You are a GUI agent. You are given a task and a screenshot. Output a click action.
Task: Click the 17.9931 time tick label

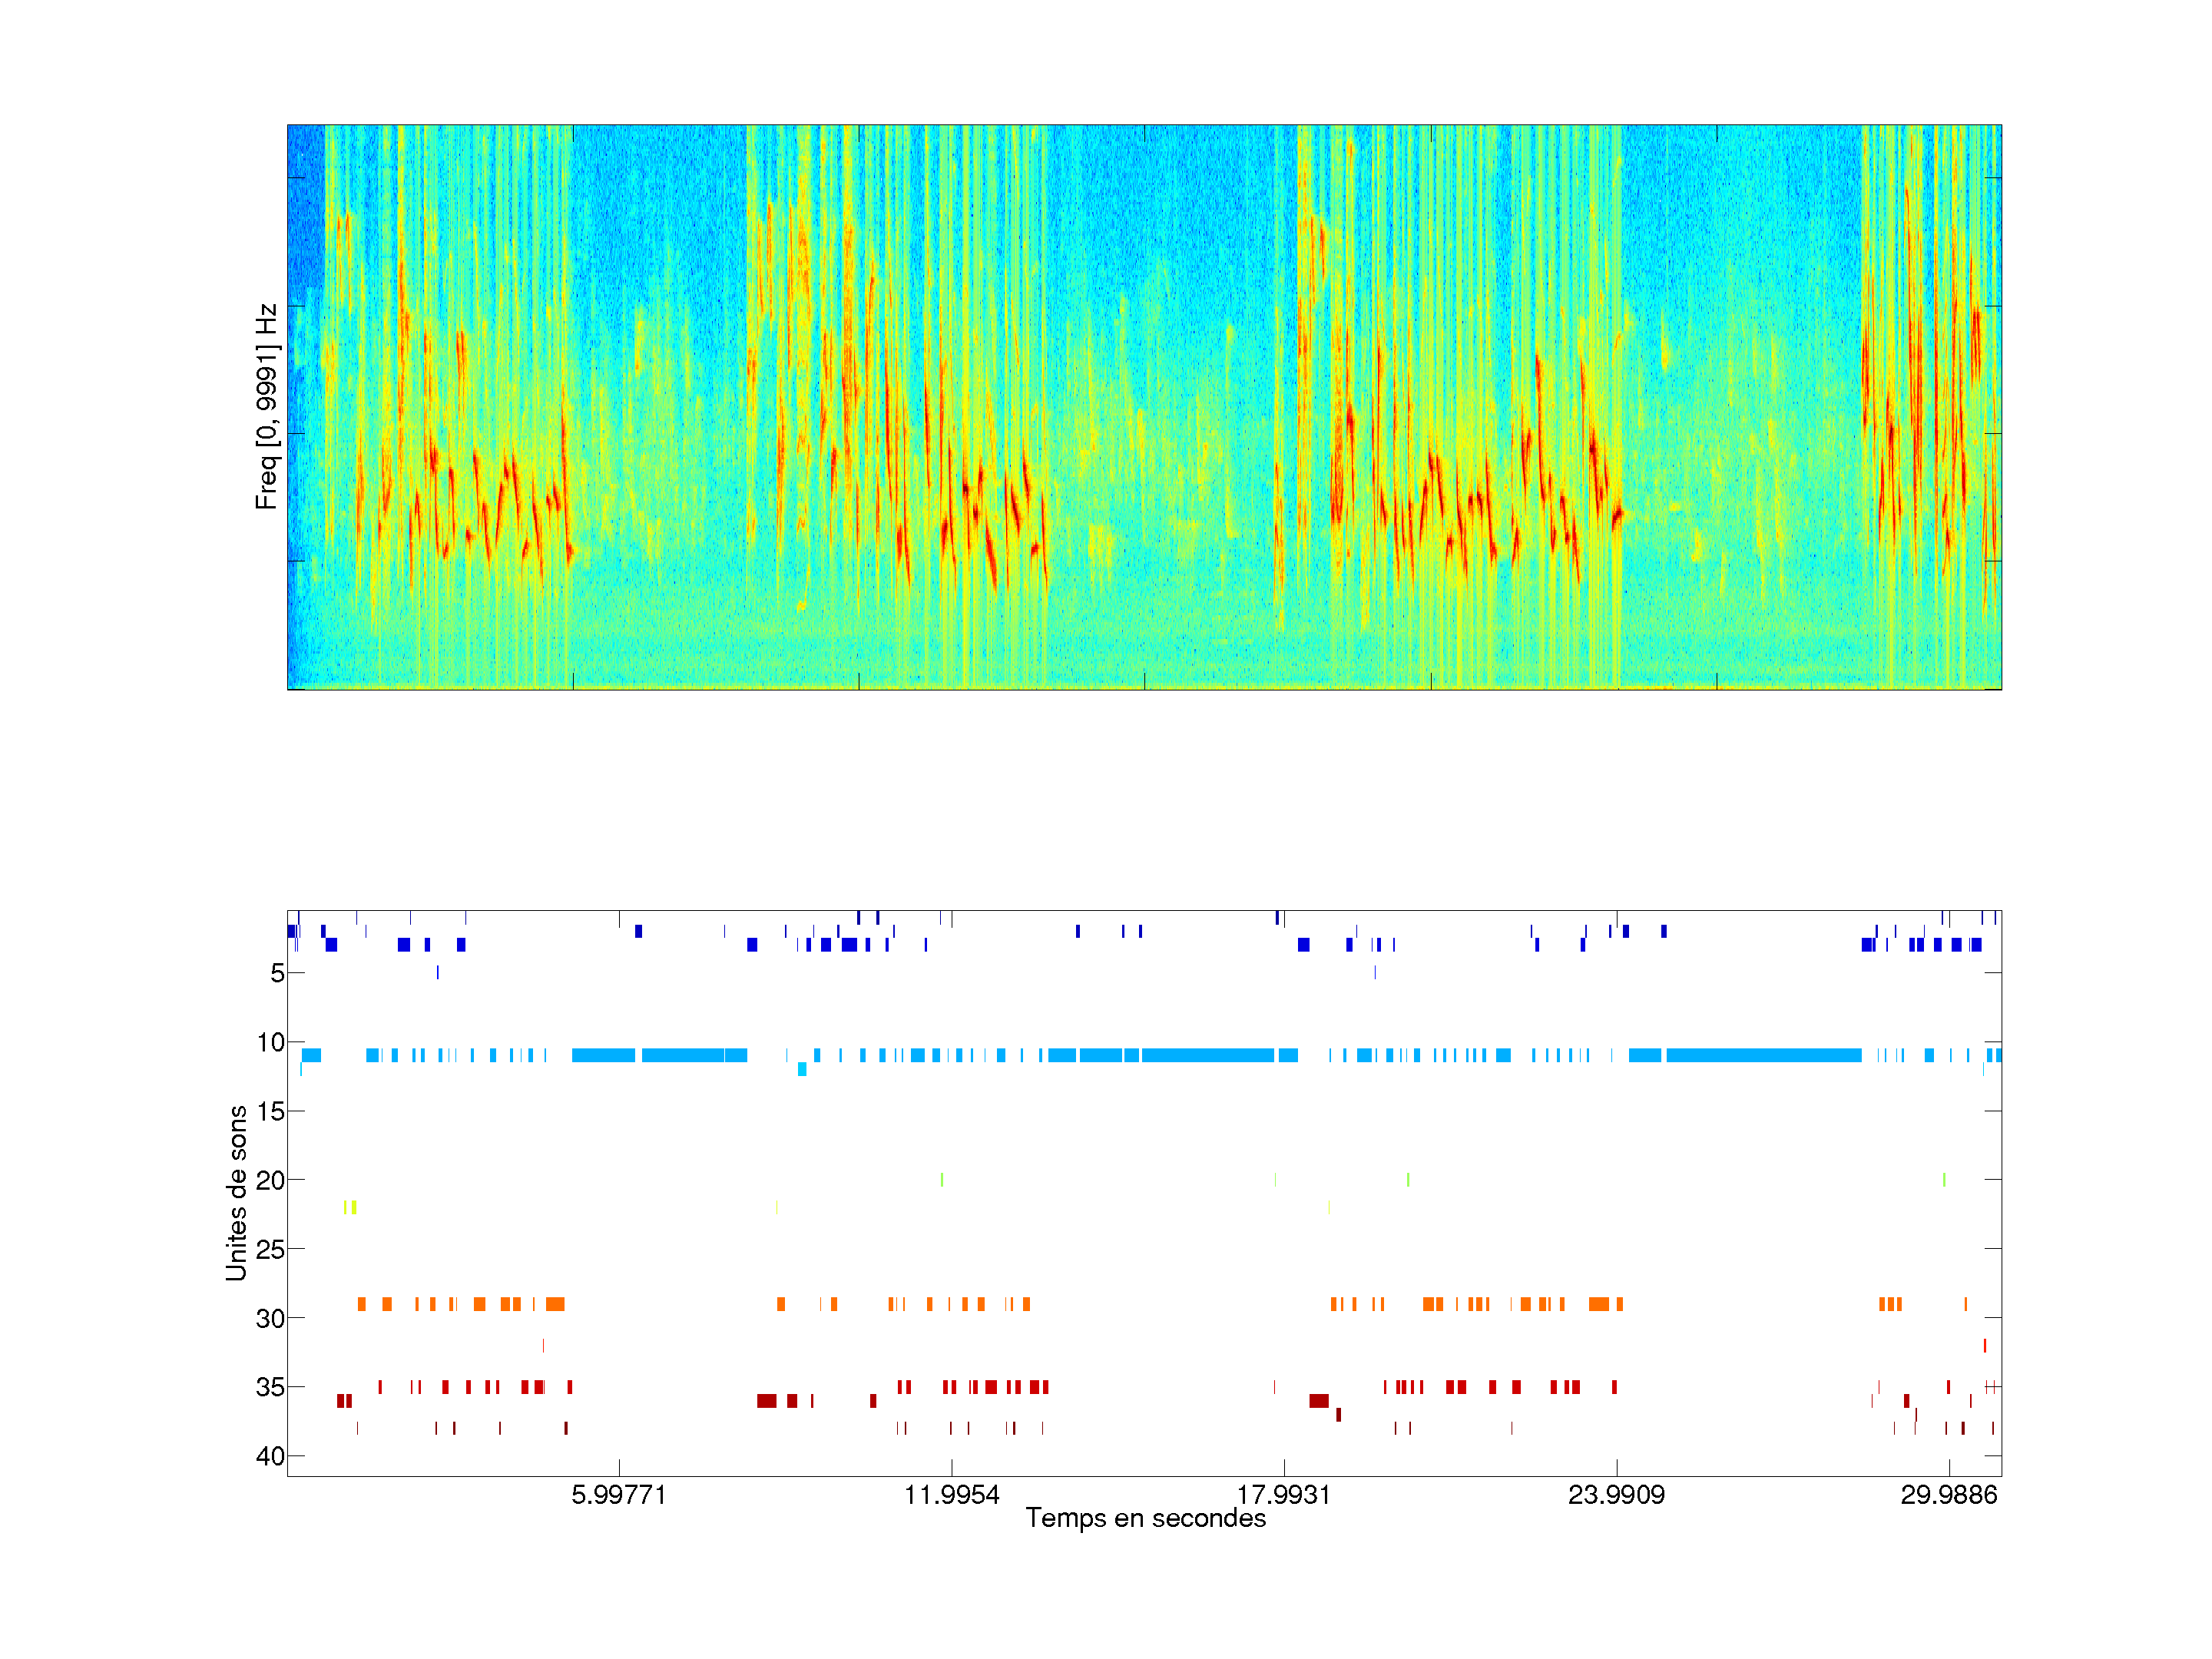1283,1495
